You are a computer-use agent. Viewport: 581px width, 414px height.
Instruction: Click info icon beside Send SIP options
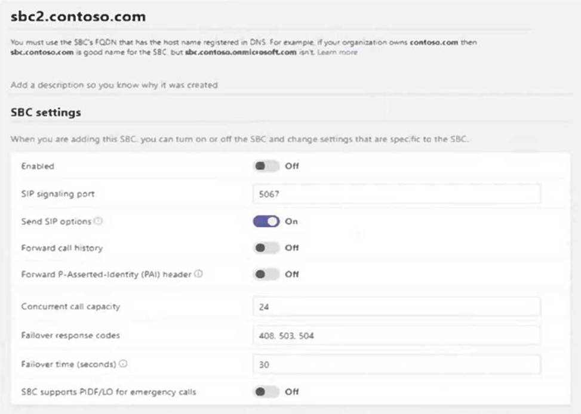[99, 221]
